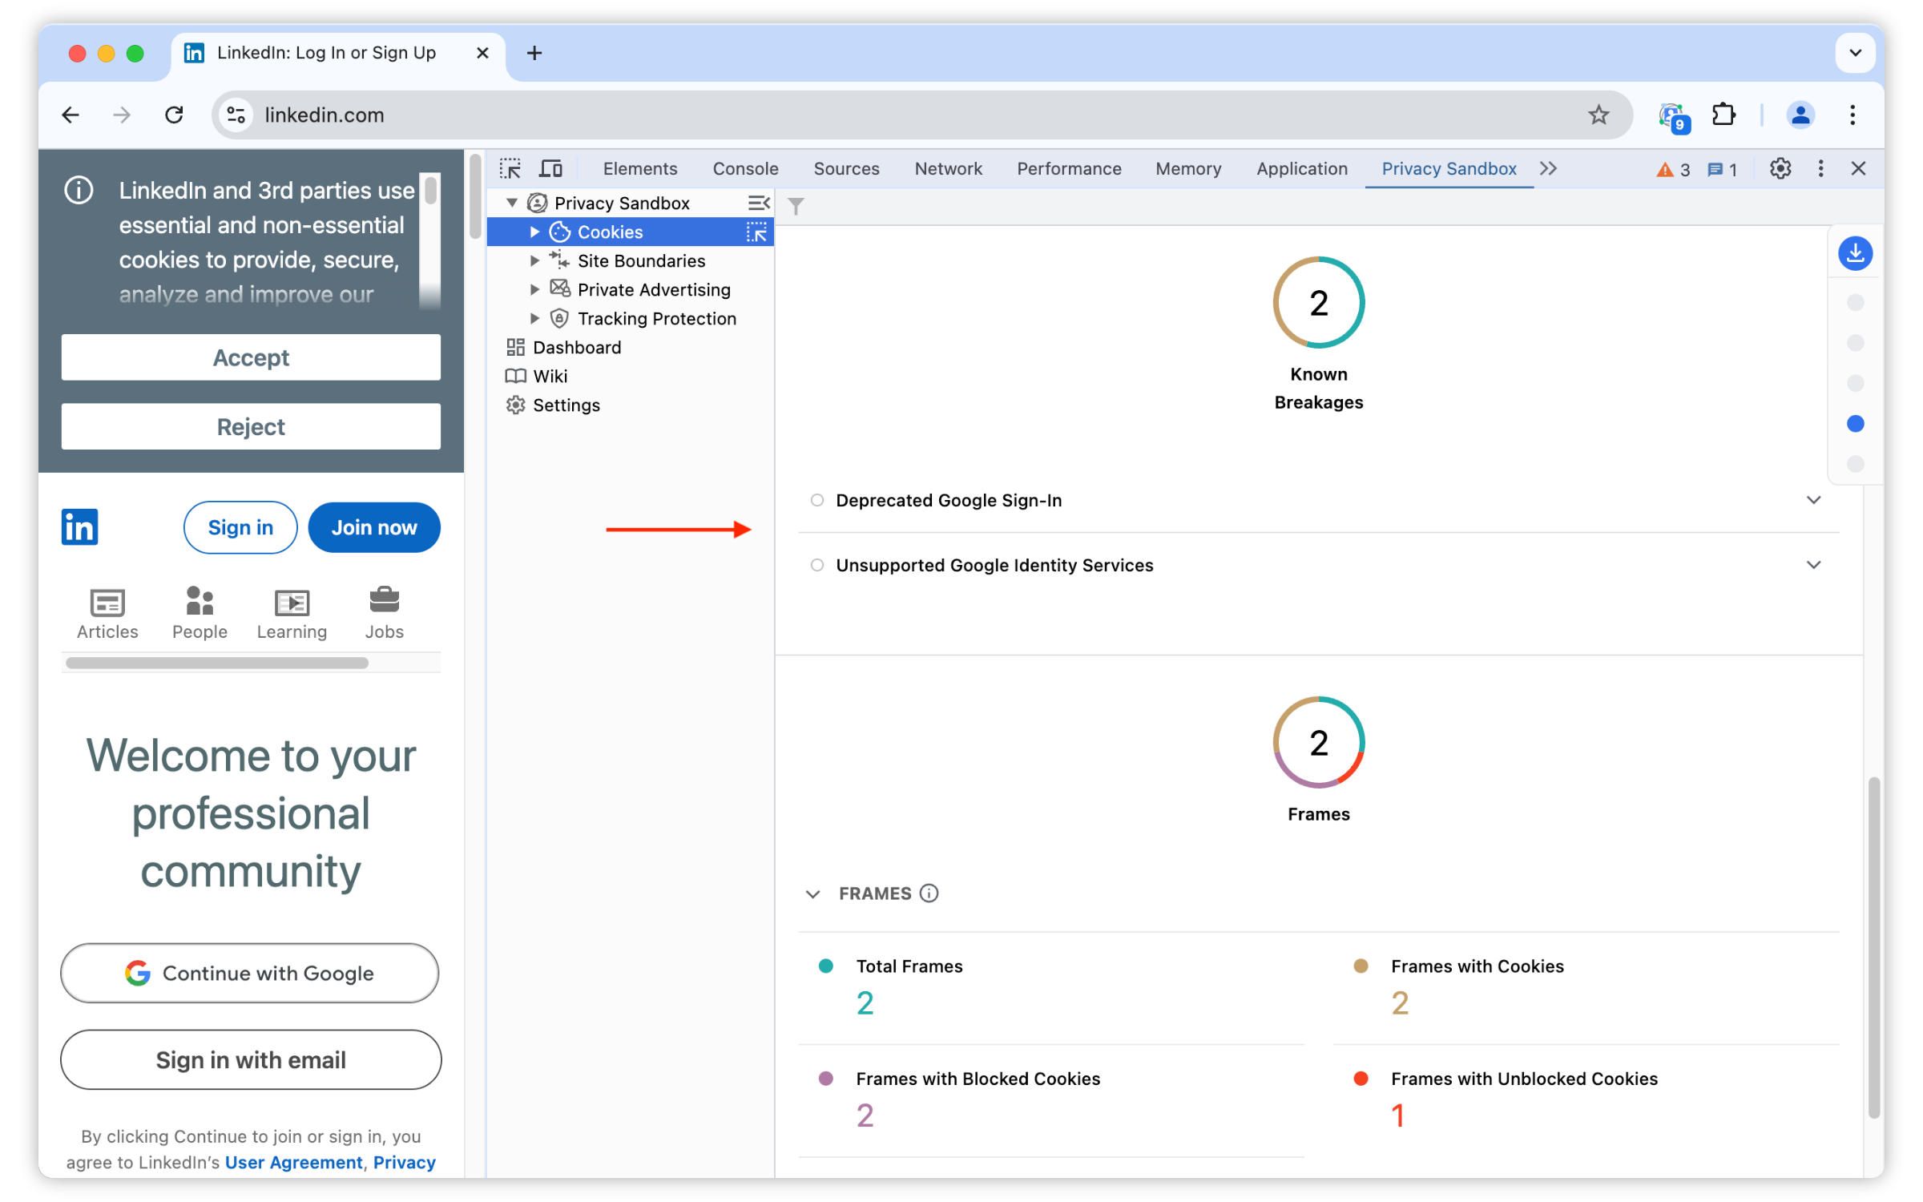The width and height of the screenshot is (1923, 1202).
Task: Click the LinkedIn nav horizontal scrollbar
Action: click(217, 663)
